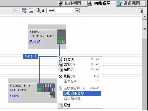Open the 315PN link under ET200S device
The height and width of the screenshot is (111, 148).
pos(14,96)
